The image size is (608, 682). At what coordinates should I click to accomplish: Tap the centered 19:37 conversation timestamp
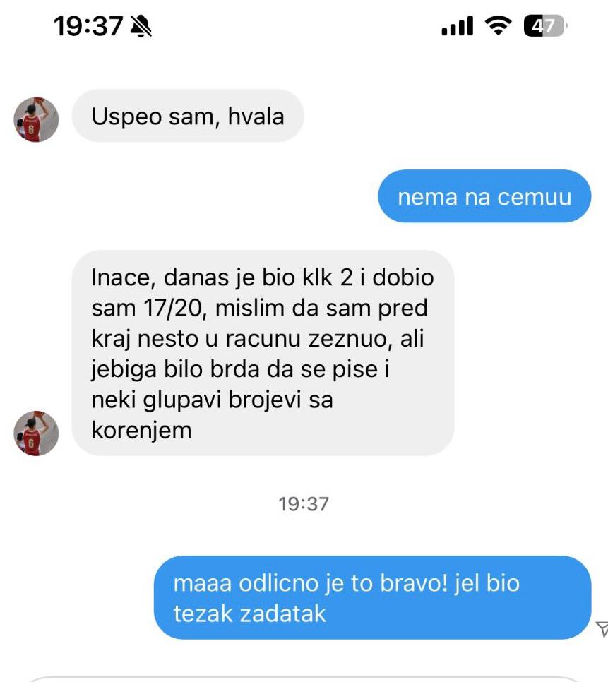pos(304,504)
